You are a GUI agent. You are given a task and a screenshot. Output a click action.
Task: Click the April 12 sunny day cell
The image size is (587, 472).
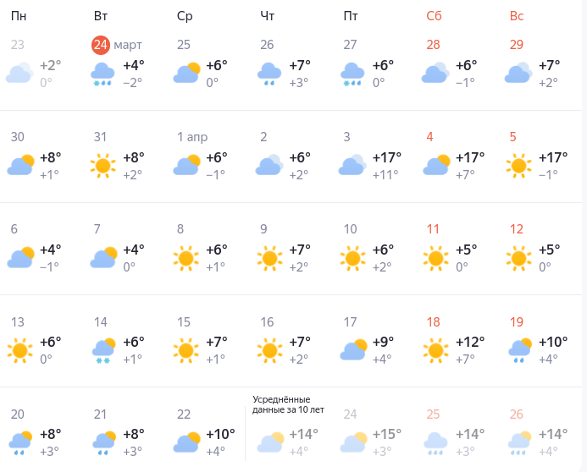538,249
